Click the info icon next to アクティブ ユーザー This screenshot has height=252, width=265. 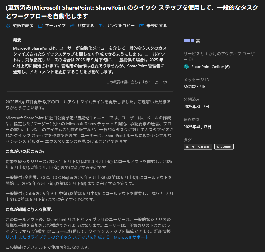tap(191, 59)
